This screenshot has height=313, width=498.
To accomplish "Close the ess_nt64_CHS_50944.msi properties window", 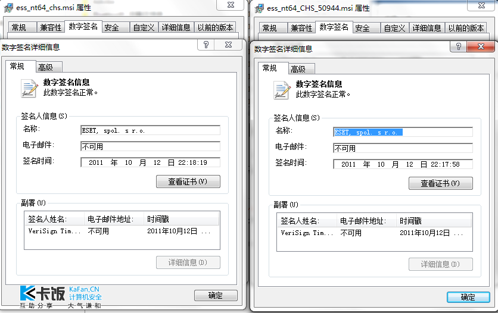I will (x=481, y=5).
